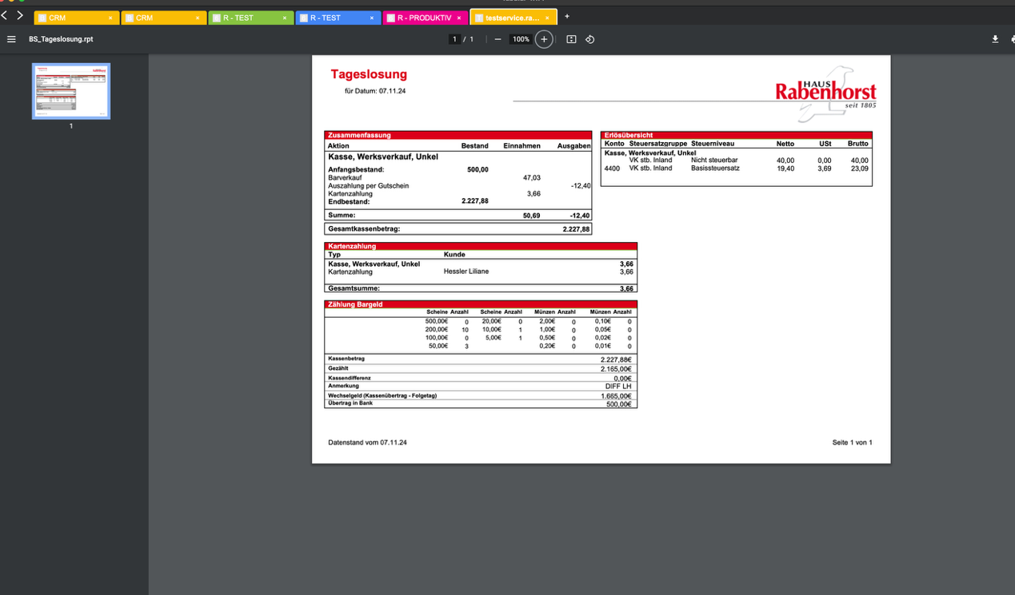Close the second CRM tab
1015x595 pixels.
[197, 16]
